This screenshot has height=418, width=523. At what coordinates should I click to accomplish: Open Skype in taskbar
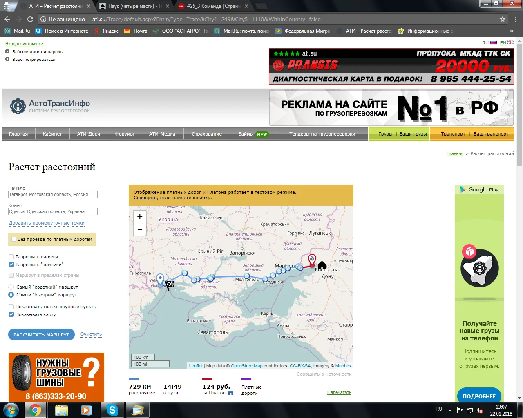112,410
